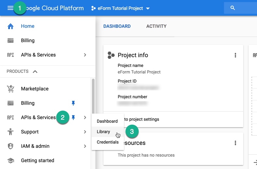
Task: Select Credentials in APIs submenu
Action: pos(108,142)
